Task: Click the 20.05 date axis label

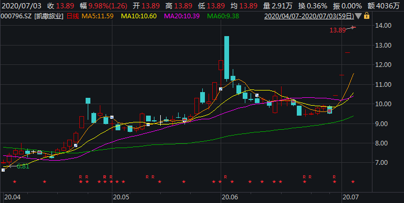Action: (121, 197)
